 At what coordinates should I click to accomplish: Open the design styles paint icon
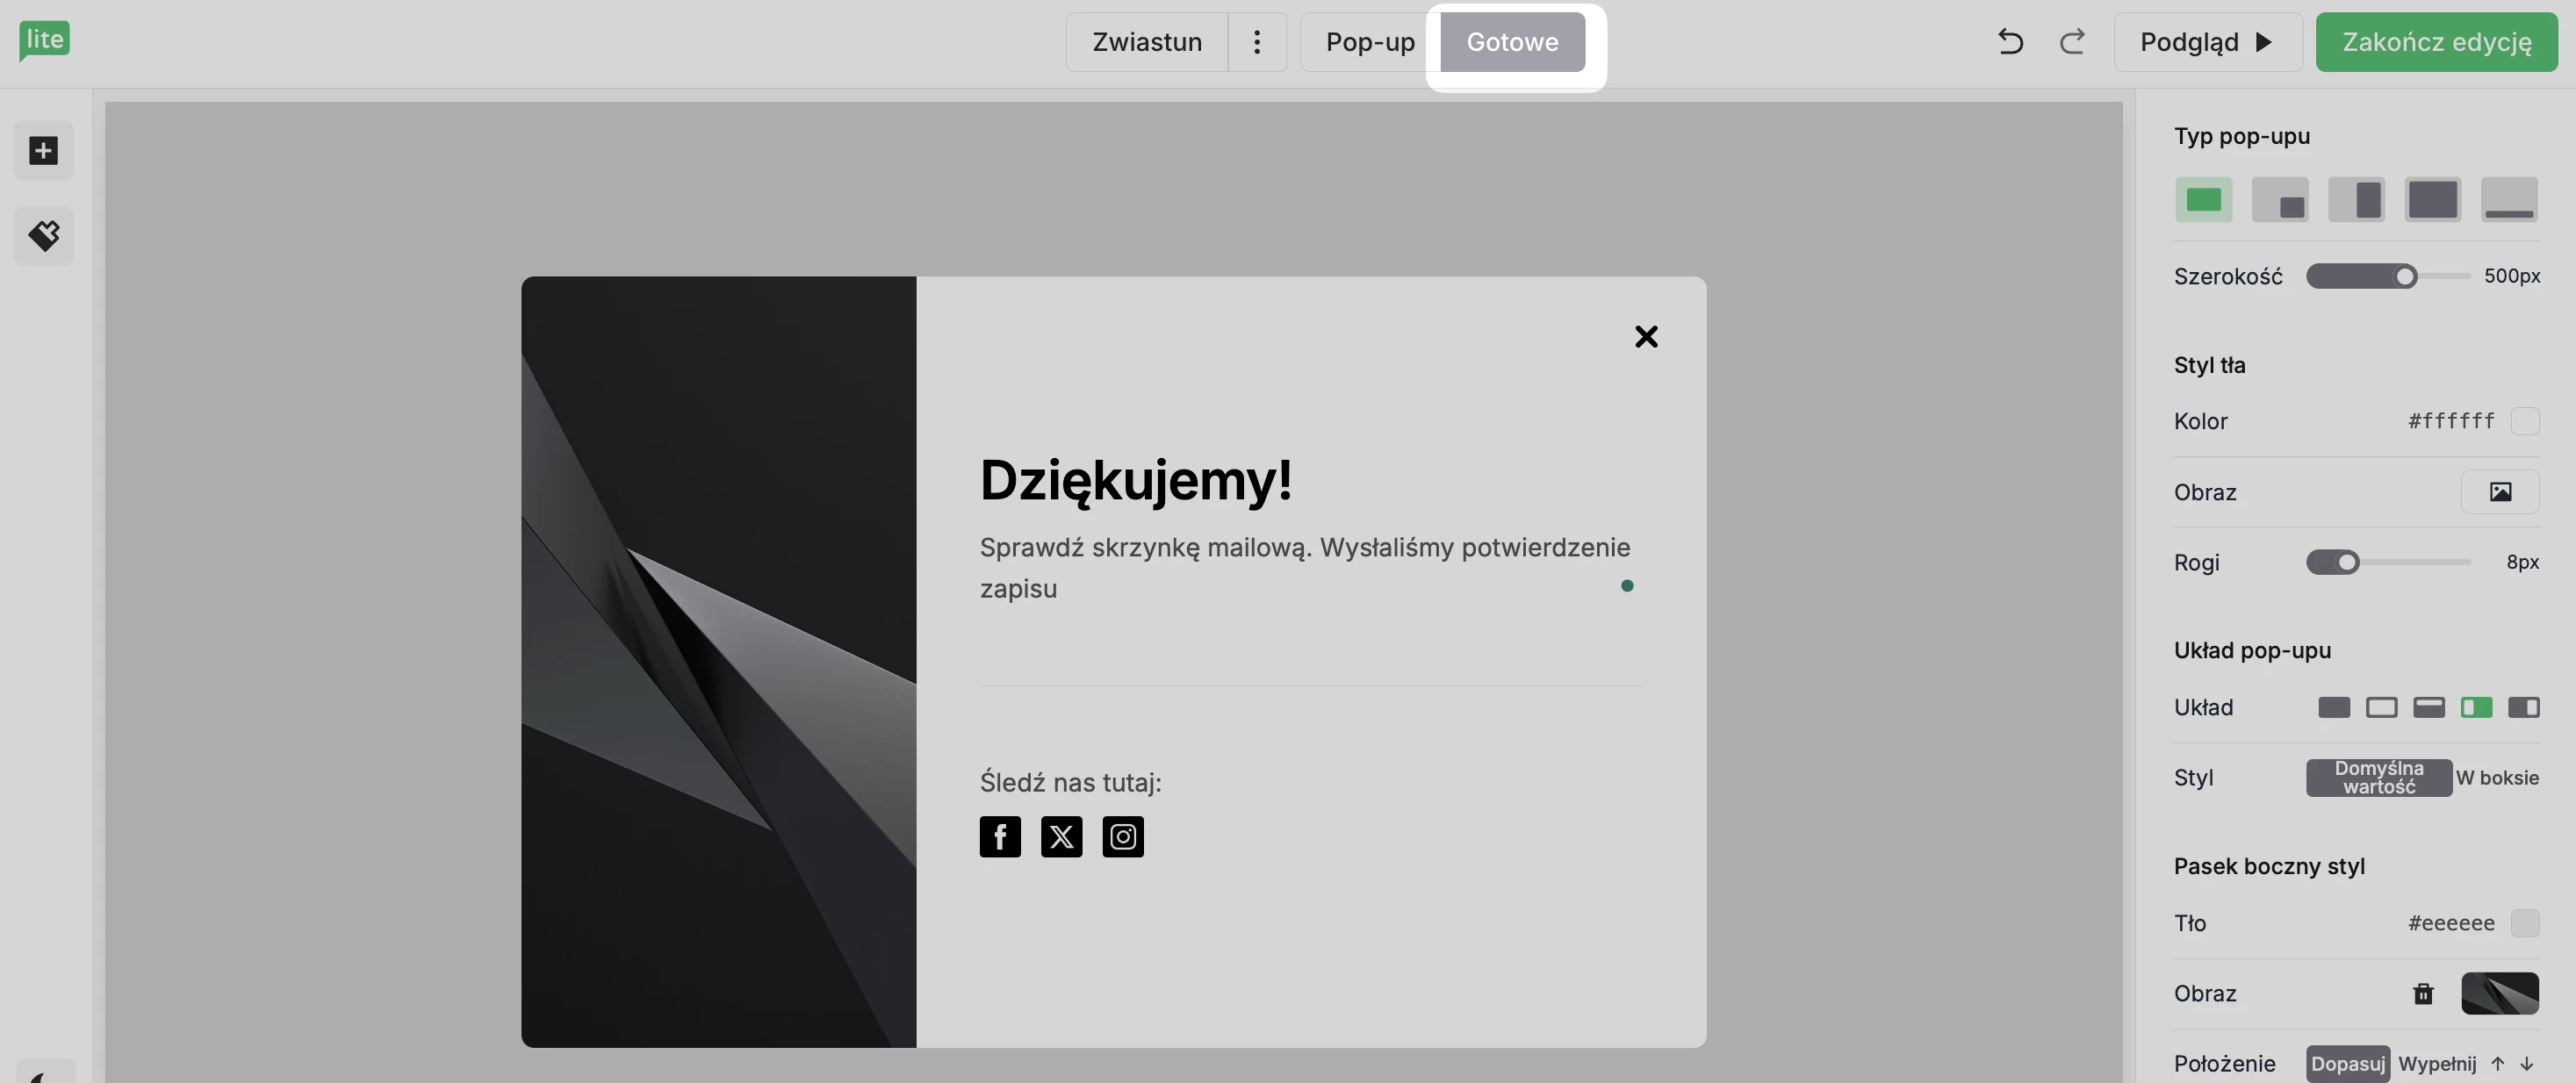pos(43,236)
